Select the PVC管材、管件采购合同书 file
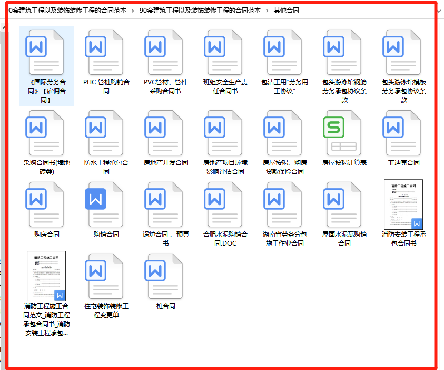The height and width of the screenshot is (370, 444). (164, 52)
